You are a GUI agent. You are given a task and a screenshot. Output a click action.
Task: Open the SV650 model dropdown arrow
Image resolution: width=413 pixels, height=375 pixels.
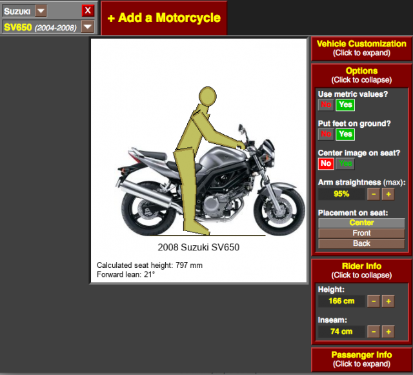coord(88,26)
